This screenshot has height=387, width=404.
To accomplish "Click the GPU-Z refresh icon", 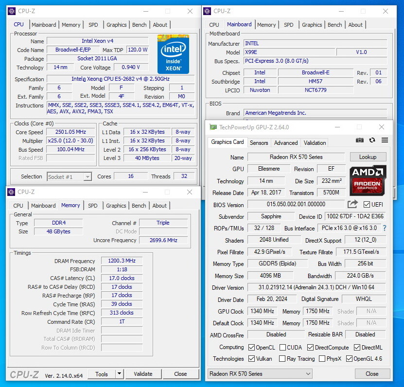I will [372, 141].
